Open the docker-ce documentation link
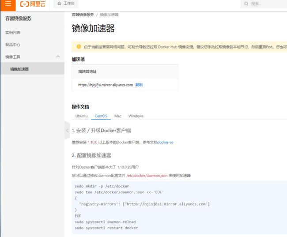The width and height of the screenshot is (287, 237). [165, 143]
